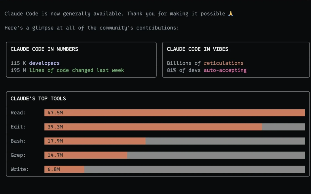Select the "CLAUDE CODE IN NUMBERS" heading
Image resolution: width=311 pixels, height=194 pixels.
(44, 49)
